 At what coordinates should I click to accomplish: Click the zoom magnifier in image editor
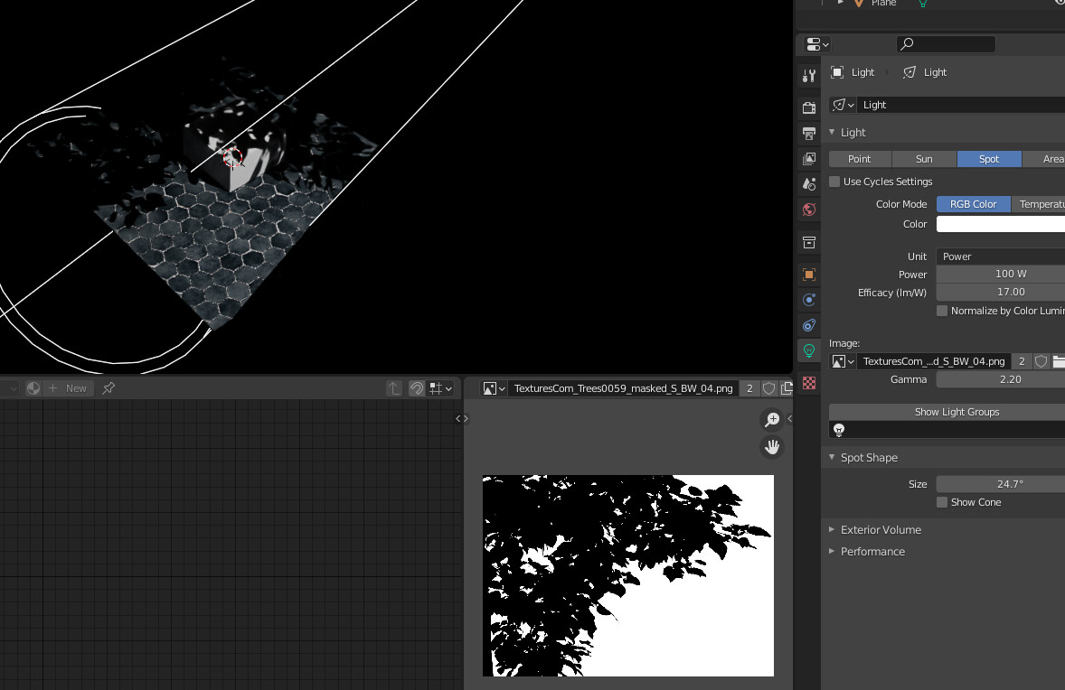[772, 419]
